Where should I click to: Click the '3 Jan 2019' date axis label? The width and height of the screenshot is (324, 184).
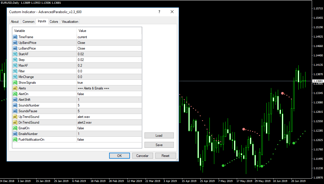click(24, 181)
